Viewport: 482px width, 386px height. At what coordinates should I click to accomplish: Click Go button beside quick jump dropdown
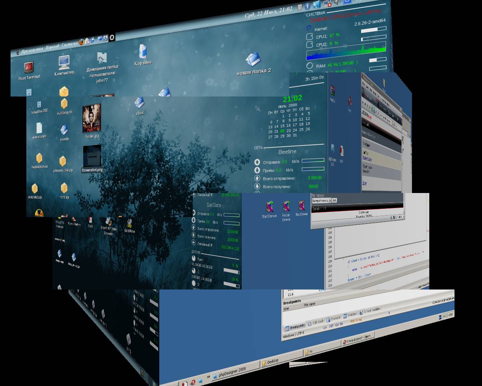point(334,201)
